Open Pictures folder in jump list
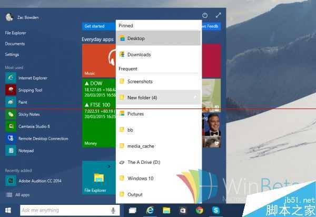 click(x=159, y=114)
